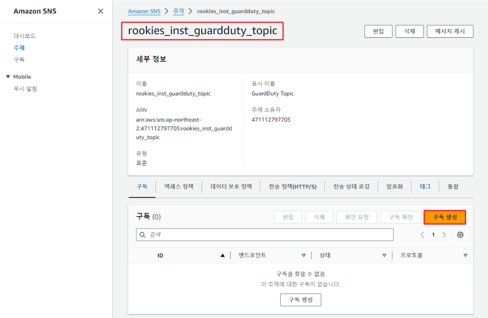Click the 프로토콜 column header
Viewport: 488px width, 318px height.
(411, 255)
